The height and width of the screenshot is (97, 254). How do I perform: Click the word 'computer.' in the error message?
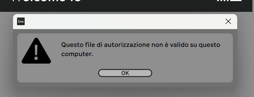77,54
